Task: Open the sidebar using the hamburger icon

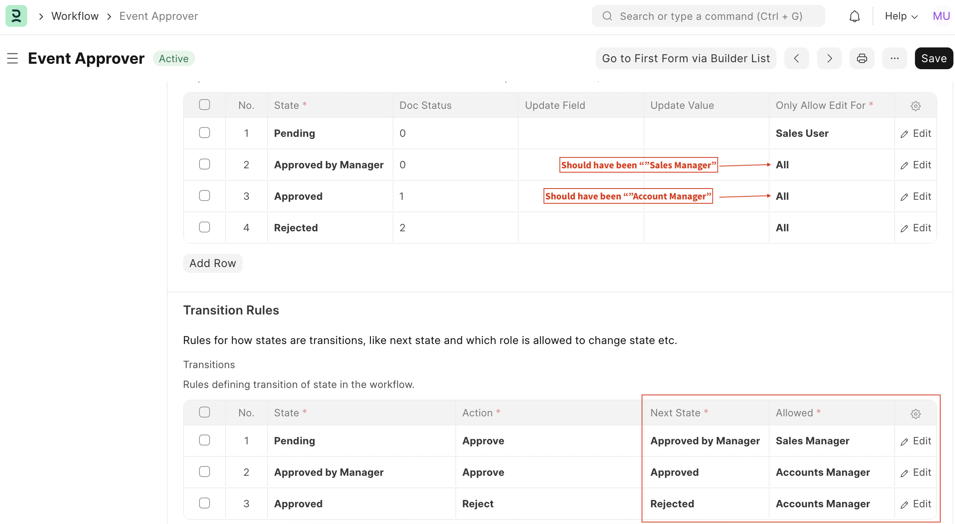Action: tap(13, 58)
